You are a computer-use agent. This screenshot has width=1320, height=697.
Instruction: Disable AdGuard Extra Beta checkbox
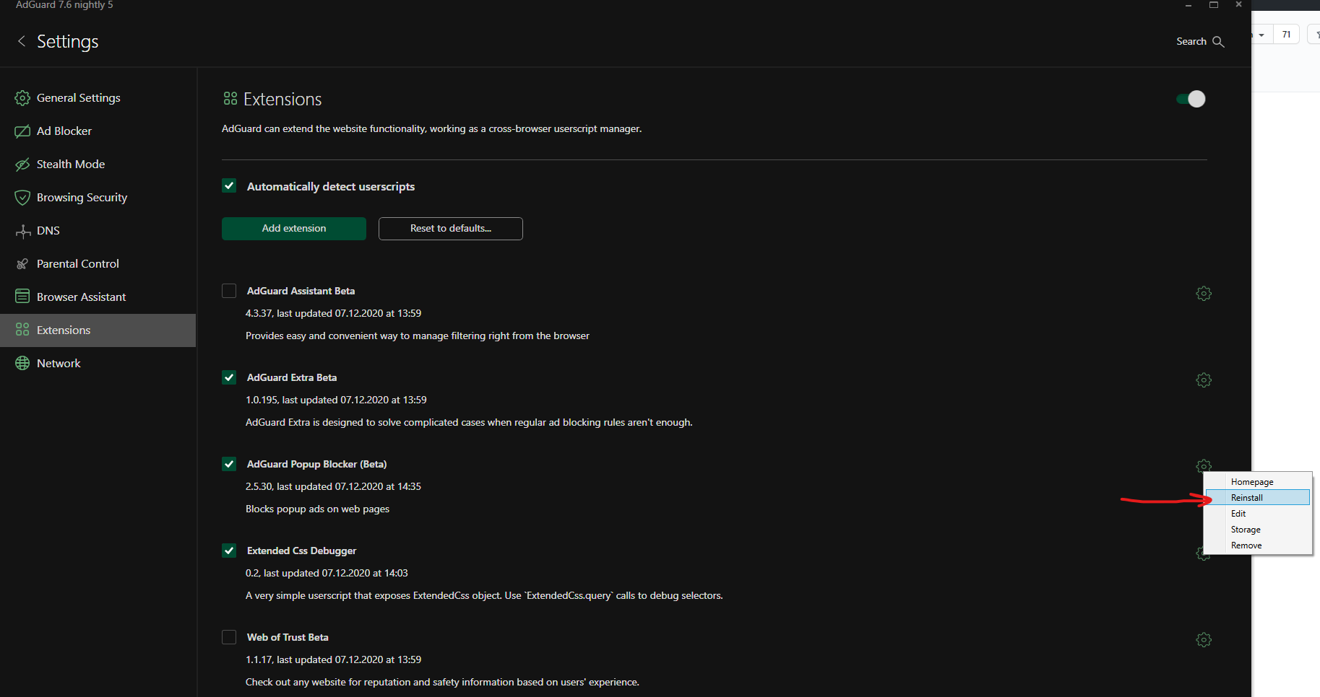229,377
